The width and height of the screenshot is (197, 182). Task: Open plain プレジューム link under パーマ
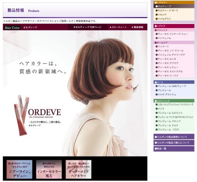pyautogui.click(x=163, y=90)
